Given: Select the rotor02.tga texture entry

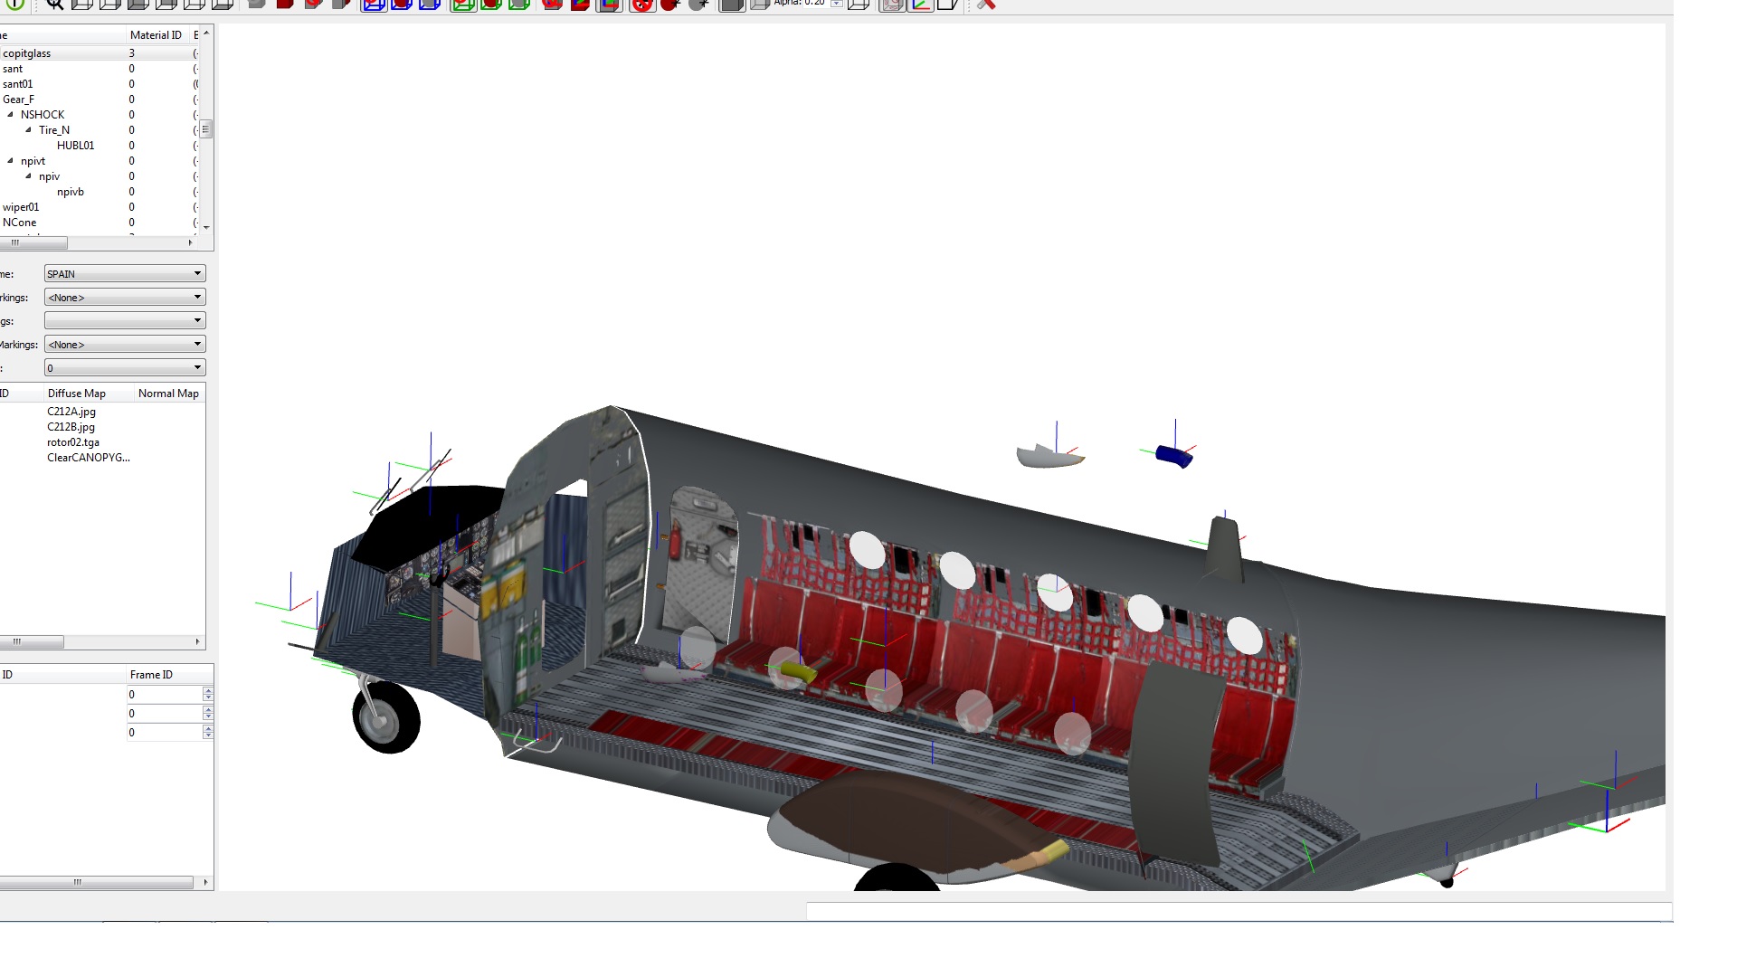Looking at the screenshot, I should coord(73,442).
